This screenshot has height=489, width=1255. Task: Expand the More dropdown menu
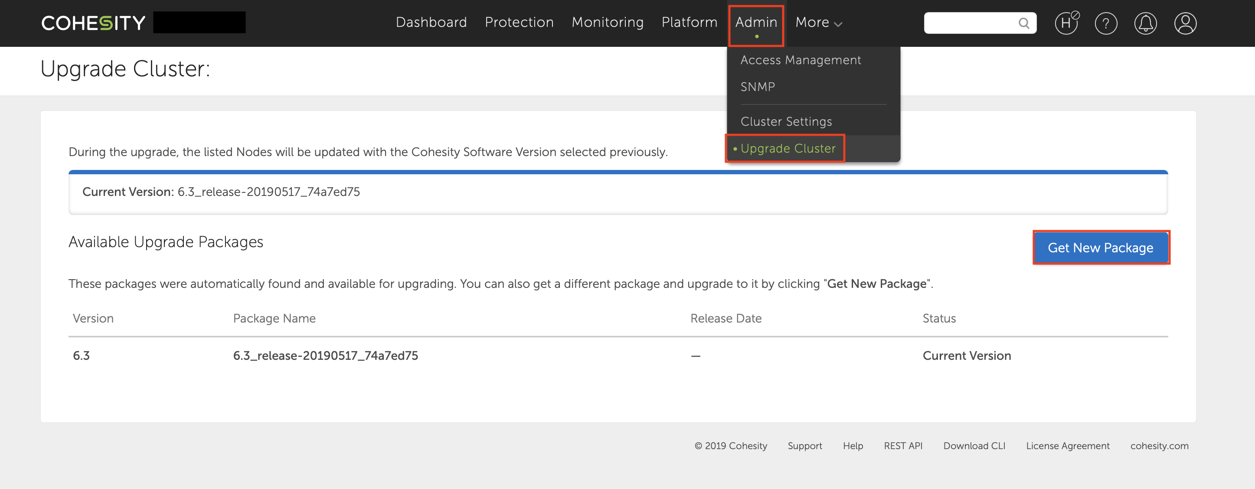[x=818, y=23]
